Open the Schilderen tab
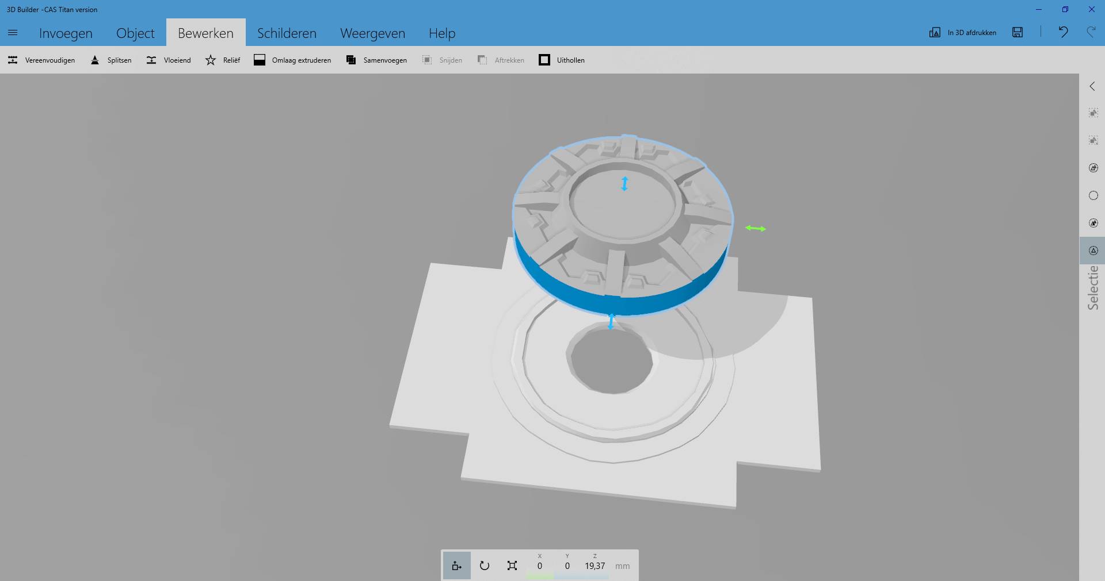Image resolution: width=1105 pixels, height=581 pixels. 287,33
